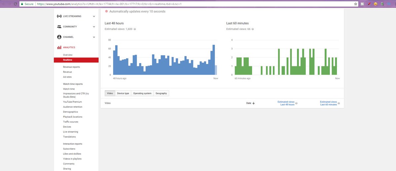Click the 'Automatically updates every 10 seconds' text

pyautogui.click(x=138, y=12)
